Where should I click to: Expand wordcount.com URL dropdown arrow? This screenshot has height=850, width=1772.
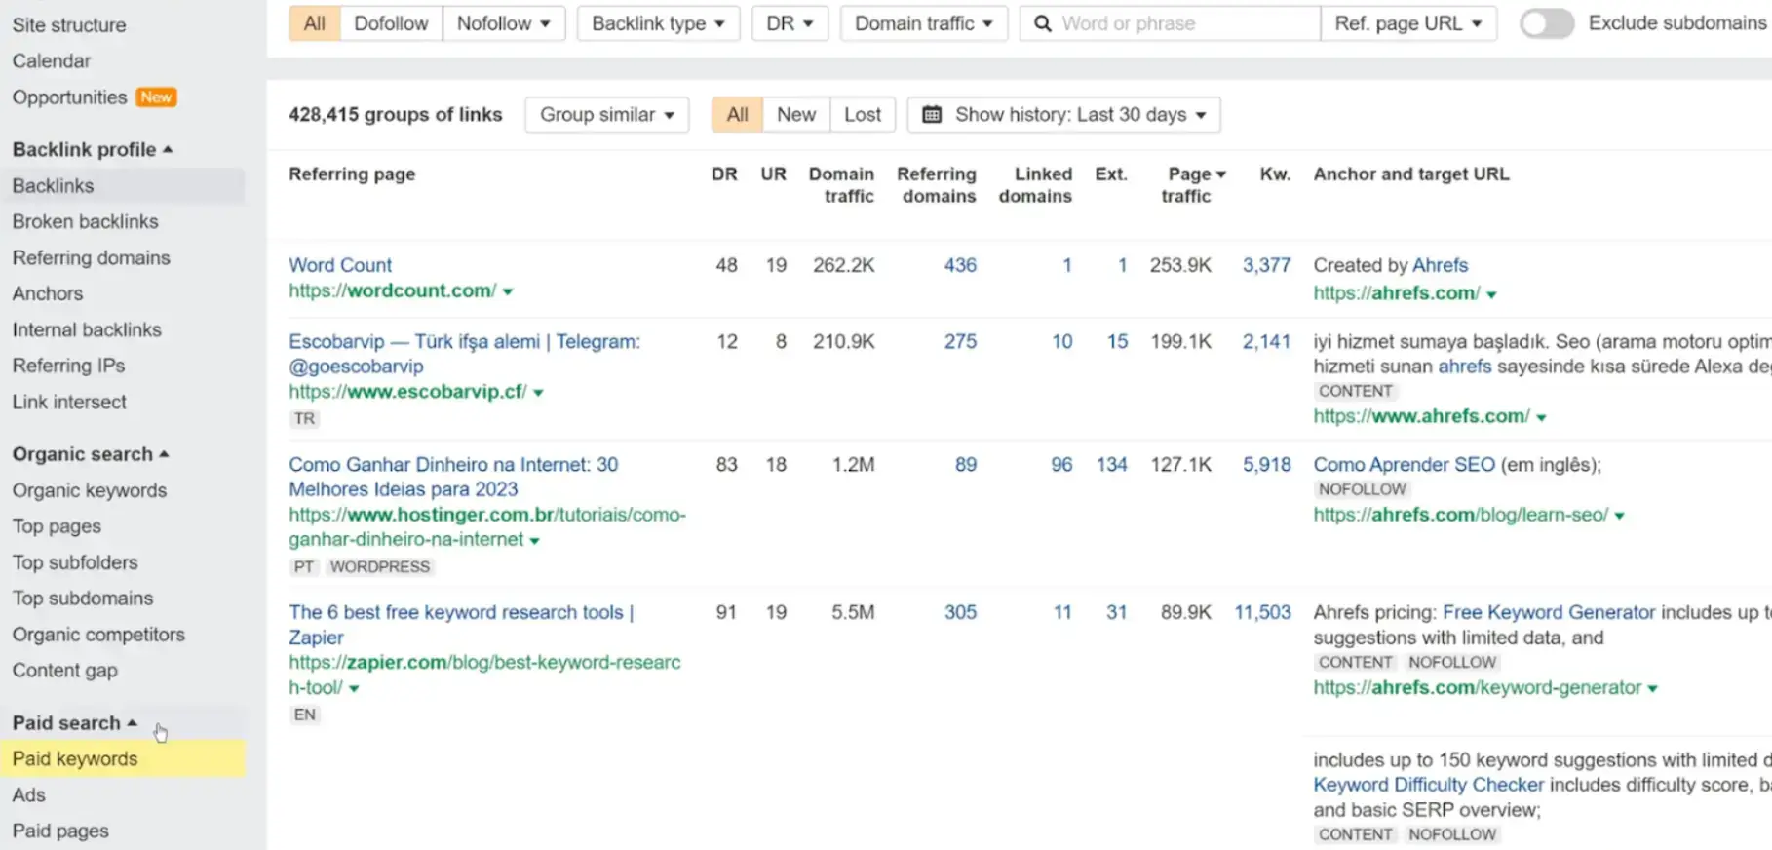coord(508,291)
